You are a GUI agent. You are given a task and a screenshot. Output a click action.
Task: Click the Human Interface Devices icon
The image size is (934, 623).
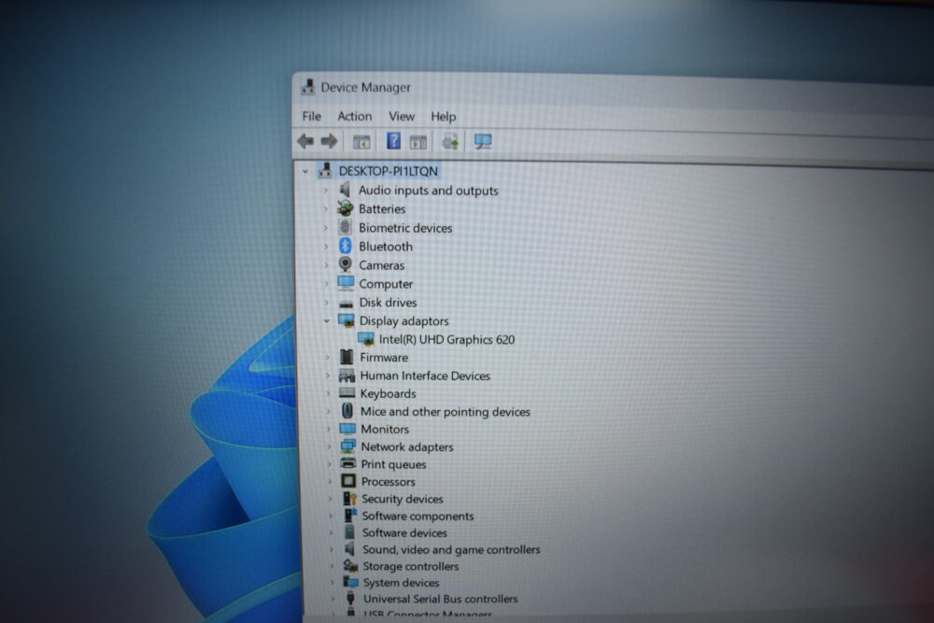(x=347, y=375)
